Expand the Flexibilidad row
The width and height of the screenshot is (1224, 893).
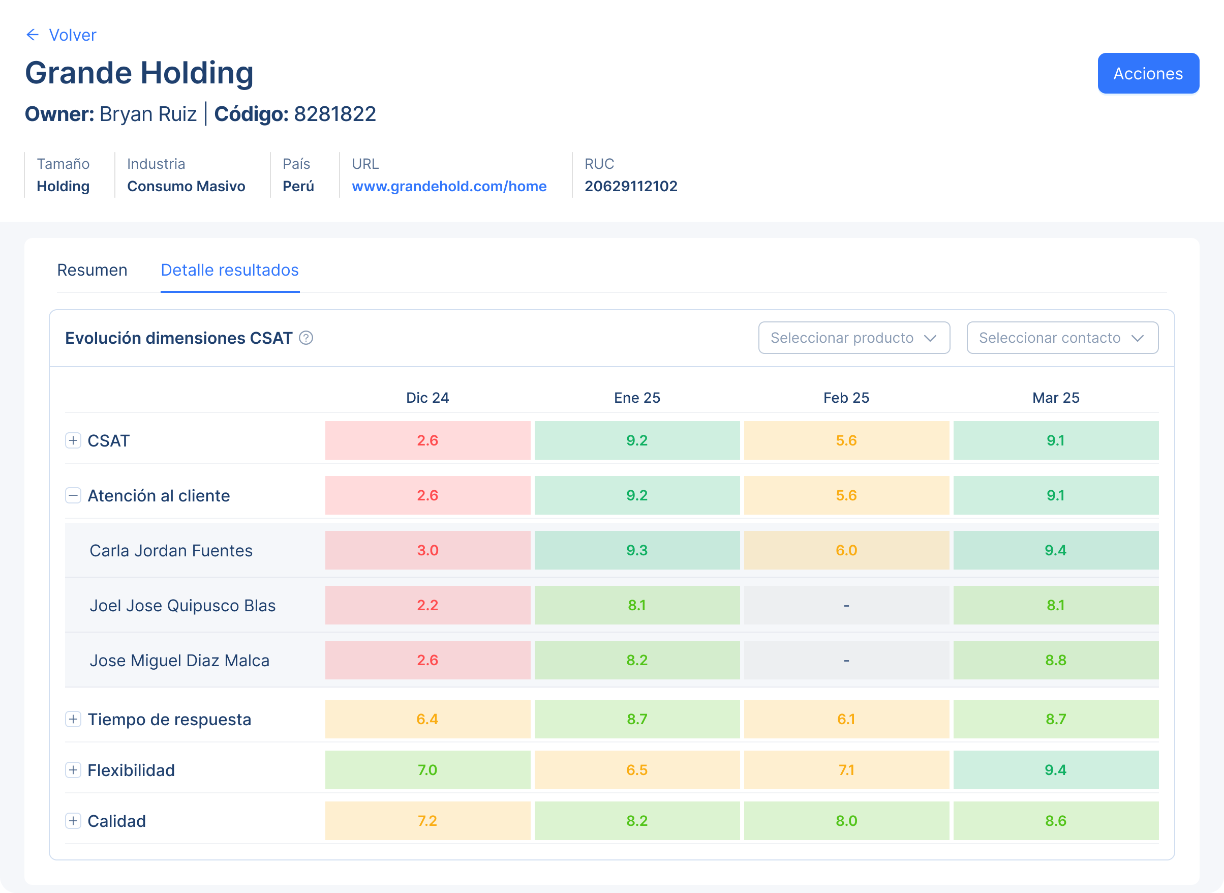click(73, 770)
